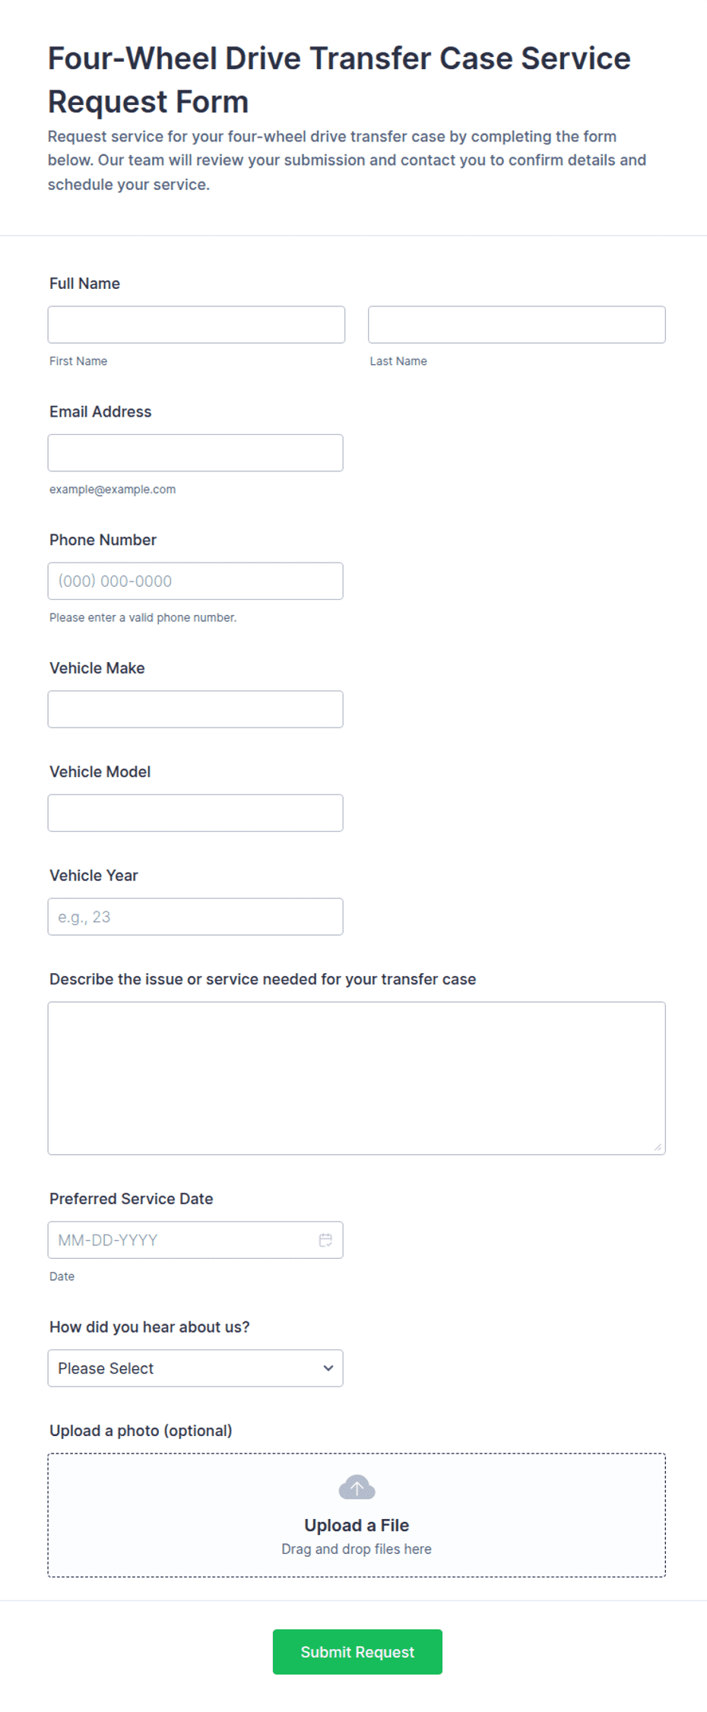Select the Email Address text box

[x=195, y=453]
